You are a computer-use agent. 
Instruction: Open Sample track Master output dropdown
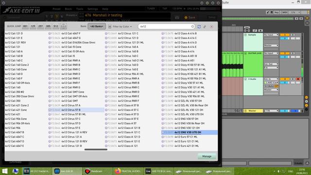pos(271,45)
